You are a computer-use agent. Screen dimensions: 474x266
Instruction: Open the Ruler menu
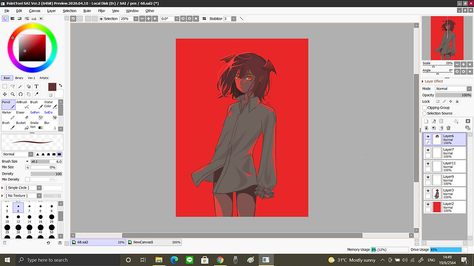click(x=87, y=11)
